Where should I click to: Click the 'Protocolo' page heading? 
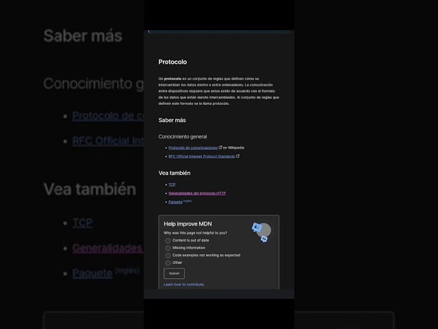point(172,62)
